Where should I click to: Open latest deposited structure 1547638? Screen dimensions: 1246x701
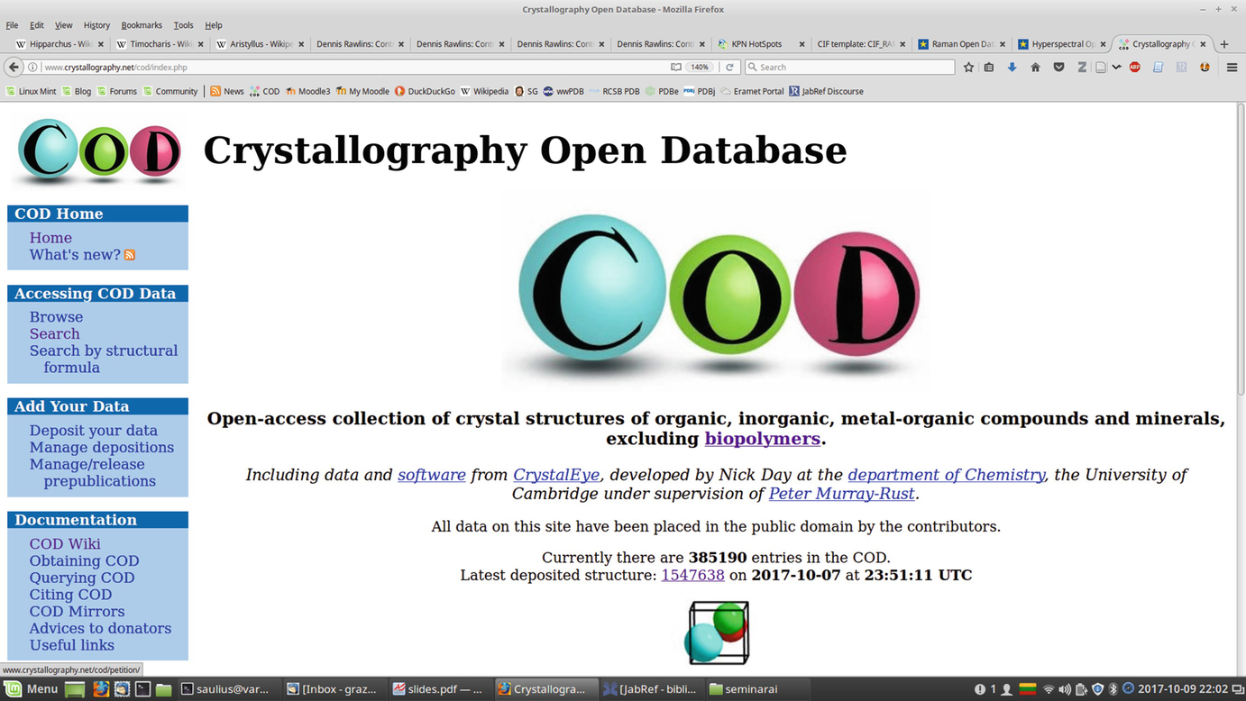pyautogui.click(x=692, y=575)
